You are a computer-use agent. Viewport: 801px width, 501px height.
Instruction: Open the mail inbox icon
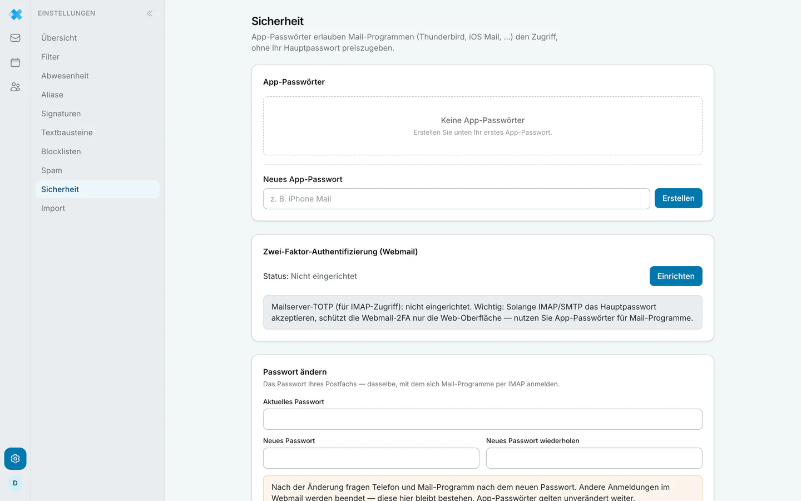tap(15, 38)
